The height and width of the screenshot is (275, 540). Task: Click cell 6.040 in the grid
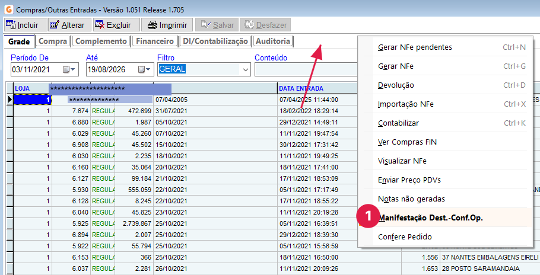[x=71, y=212]
